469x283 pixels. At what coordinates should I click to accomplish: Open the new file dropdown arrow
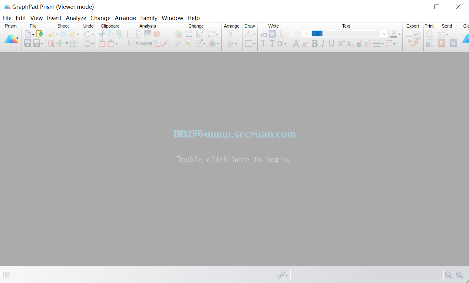[33, 35]
